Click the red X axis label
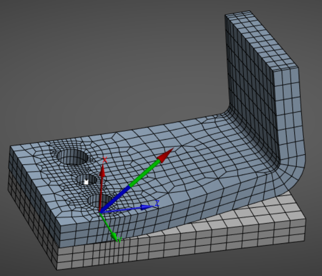Viewport: 322px width, 276px height. point(105,160)
